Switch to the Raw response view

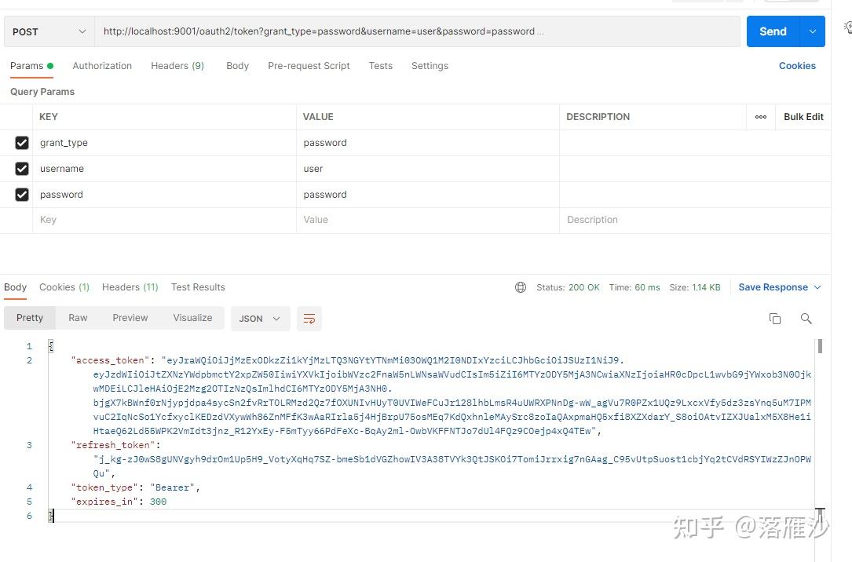pyautogui.click(x=77, y=318)
